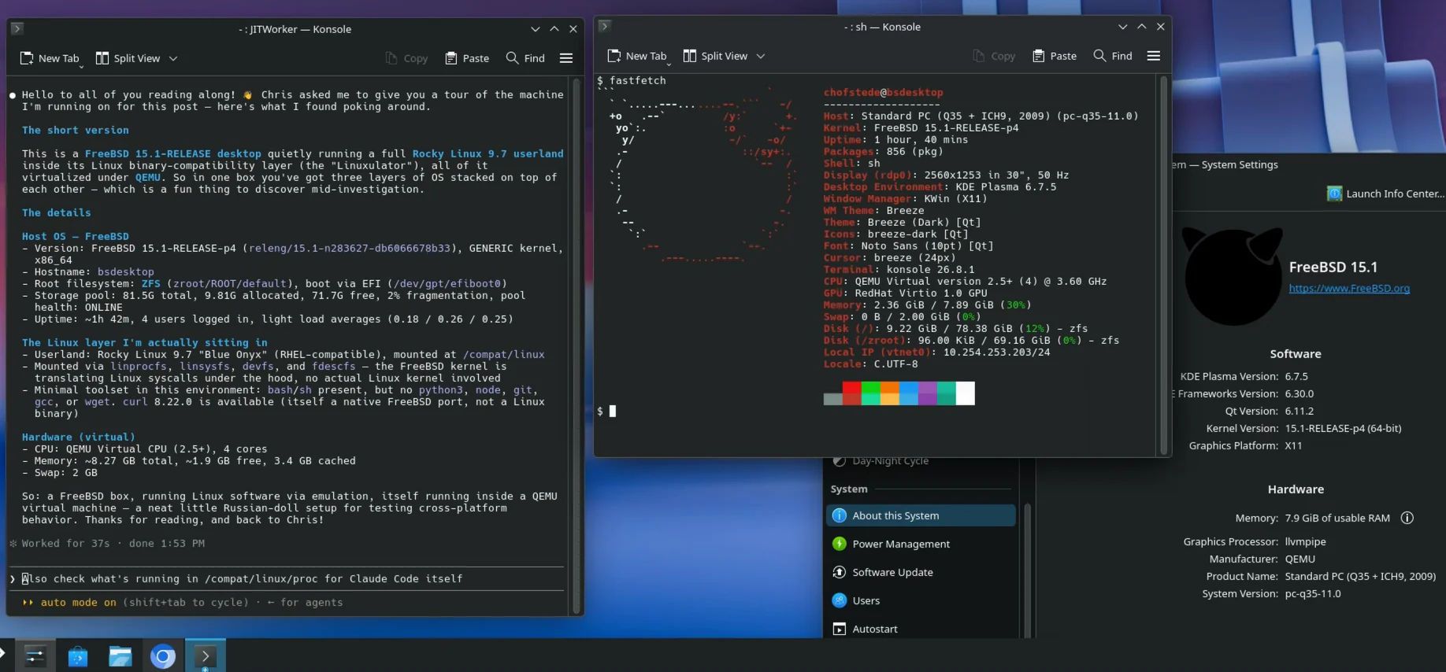Click the About this System info icon
This screenshot has width=1446, height=672.
pyautogui.click(x=839, y=515)
